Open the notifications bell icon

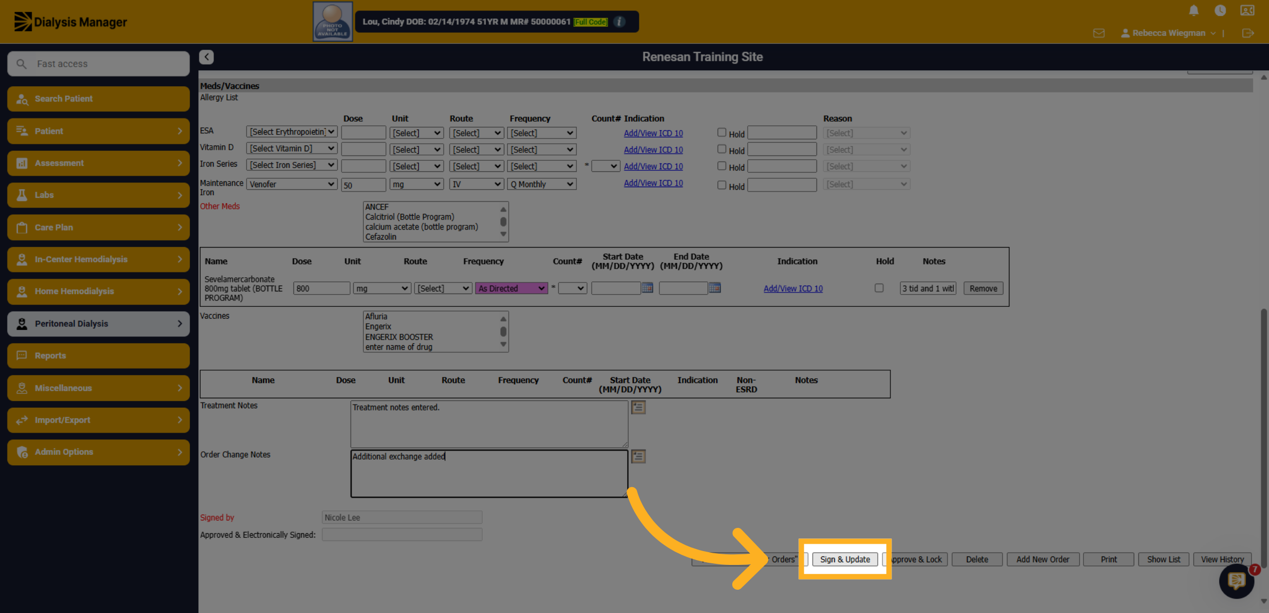tap(1193, 11)
